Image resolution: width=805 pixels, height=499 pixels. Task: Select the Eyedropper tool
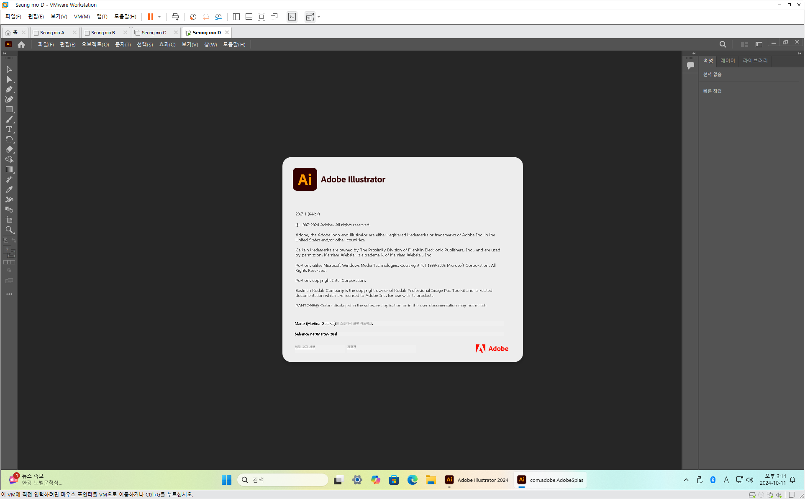coord(9,189)
